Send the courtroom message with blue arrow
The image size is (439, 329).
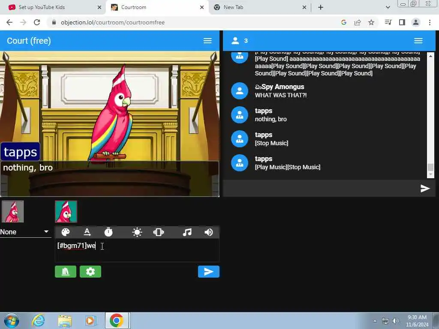[x=209, y=272]
